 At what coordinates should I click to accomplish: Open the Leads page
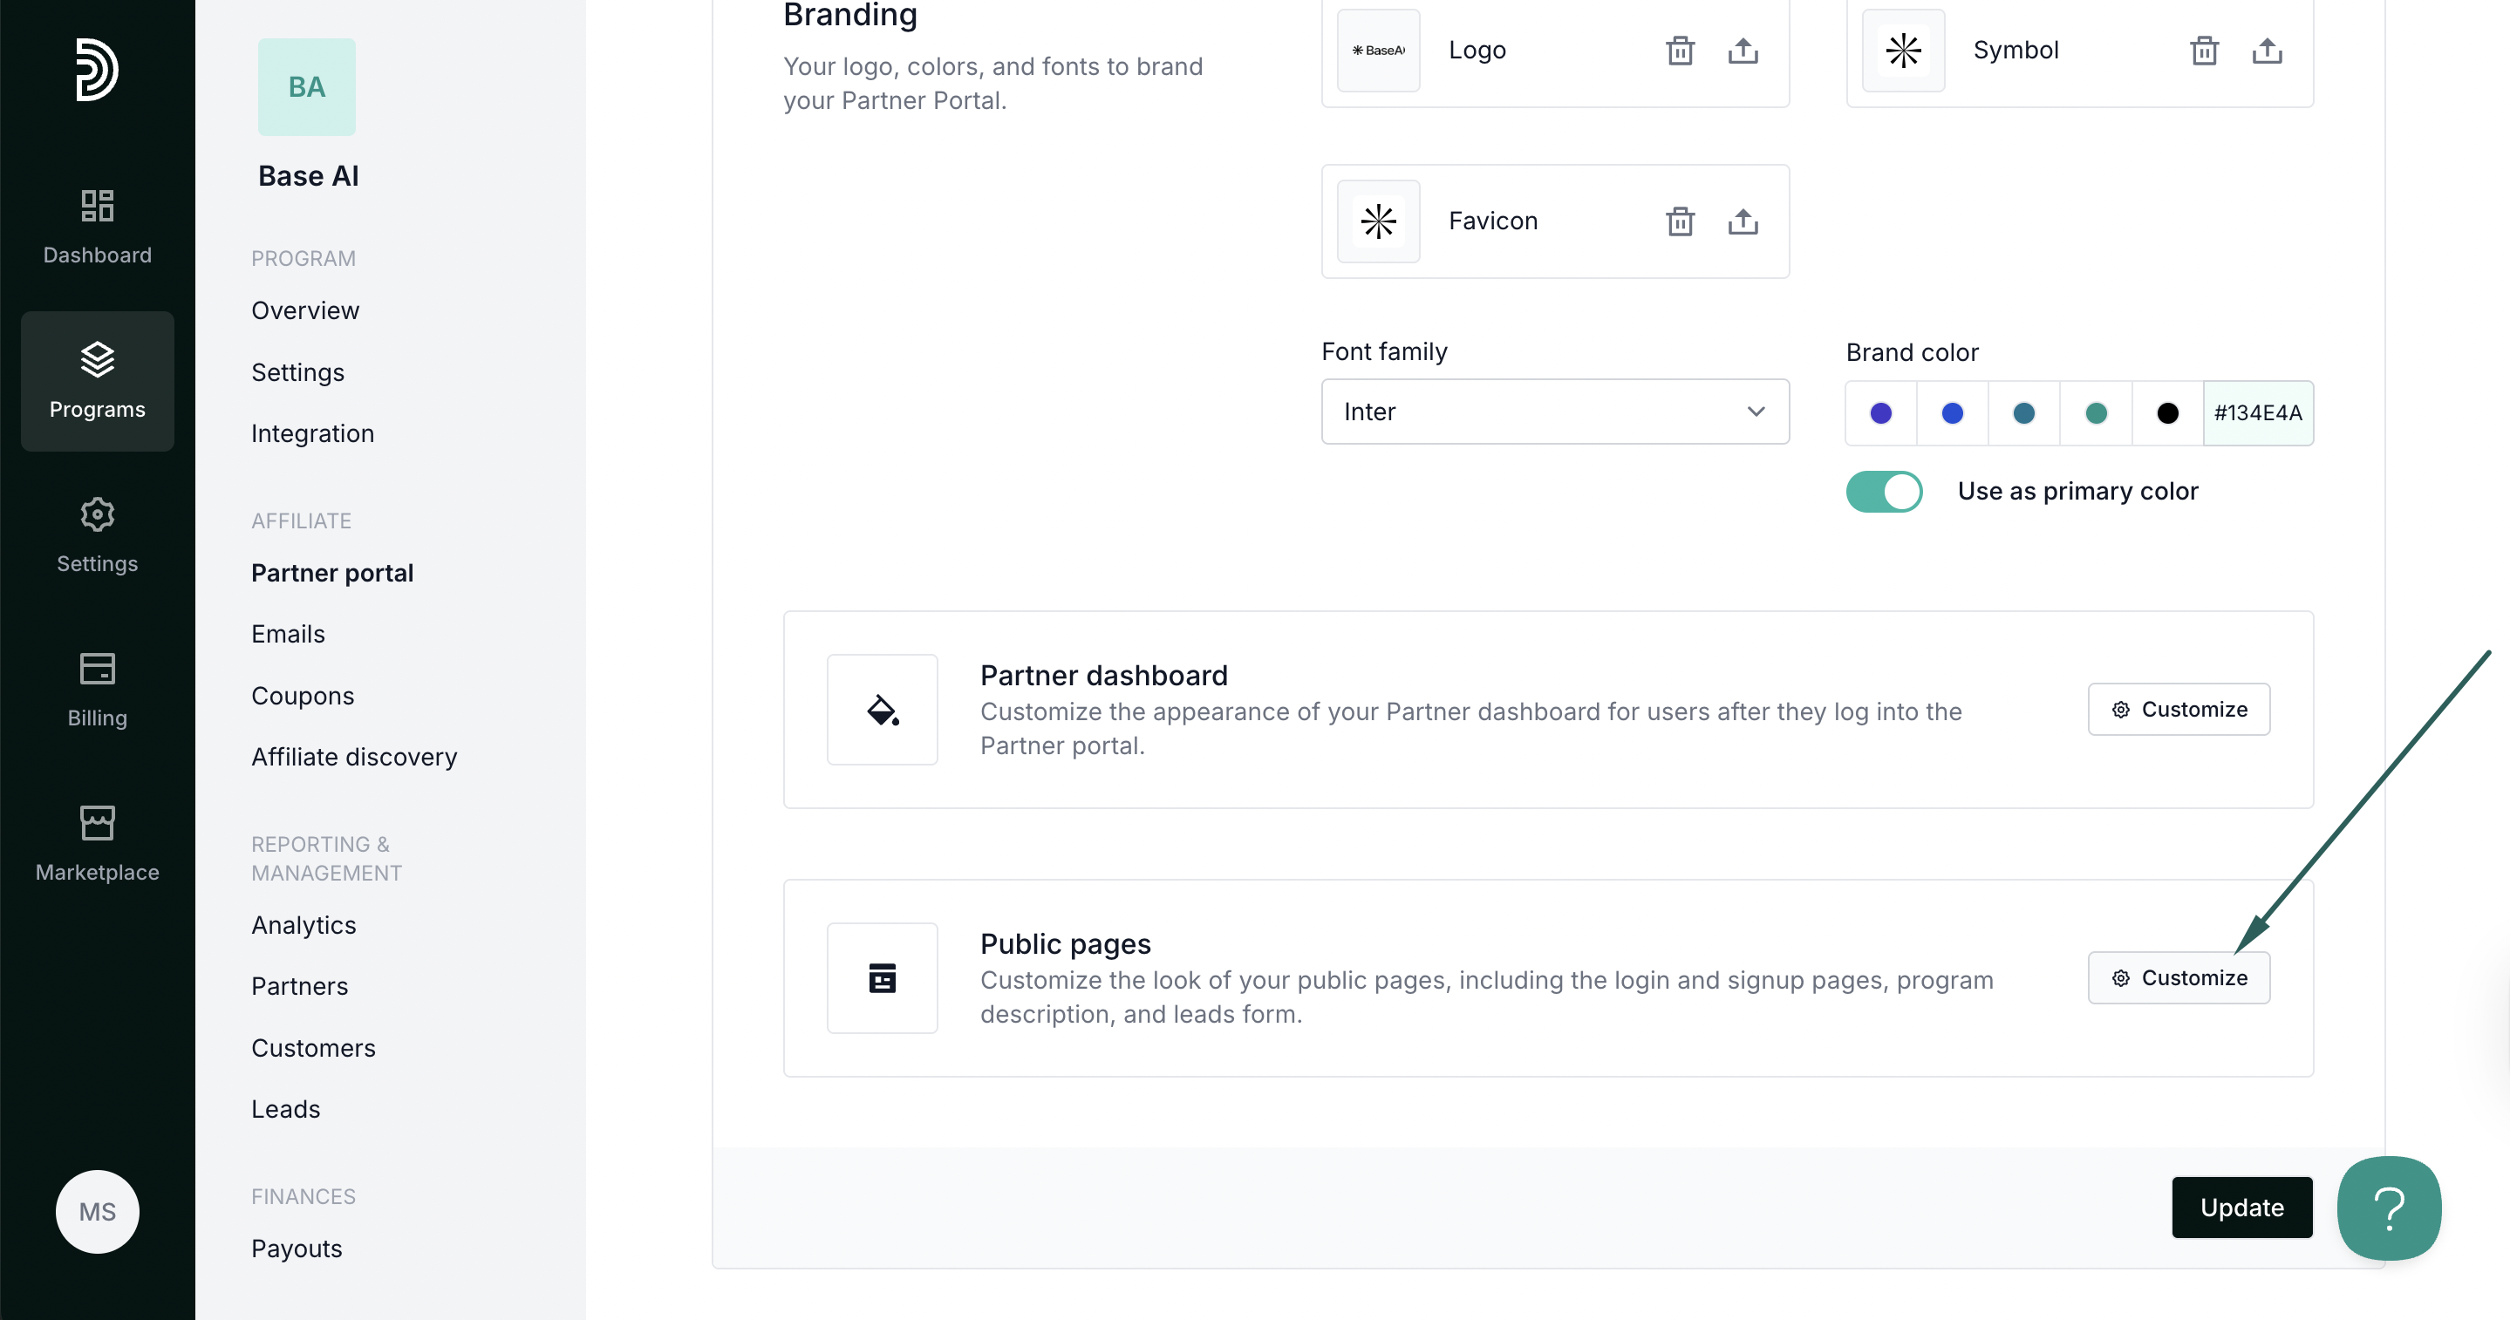click(x=285, y=1110)
